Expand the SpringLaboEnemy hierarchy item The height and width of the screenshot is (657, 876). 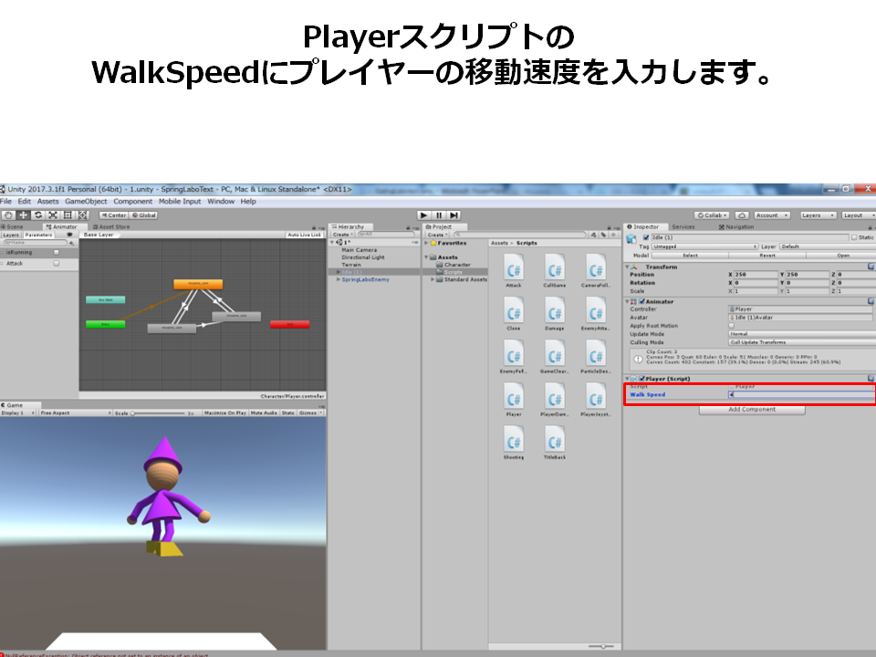tap(338, 279)
